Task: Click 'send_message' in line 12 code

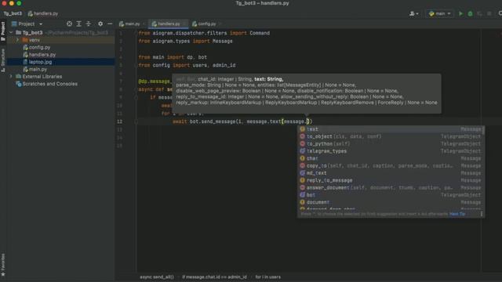Action: [218, 121]
